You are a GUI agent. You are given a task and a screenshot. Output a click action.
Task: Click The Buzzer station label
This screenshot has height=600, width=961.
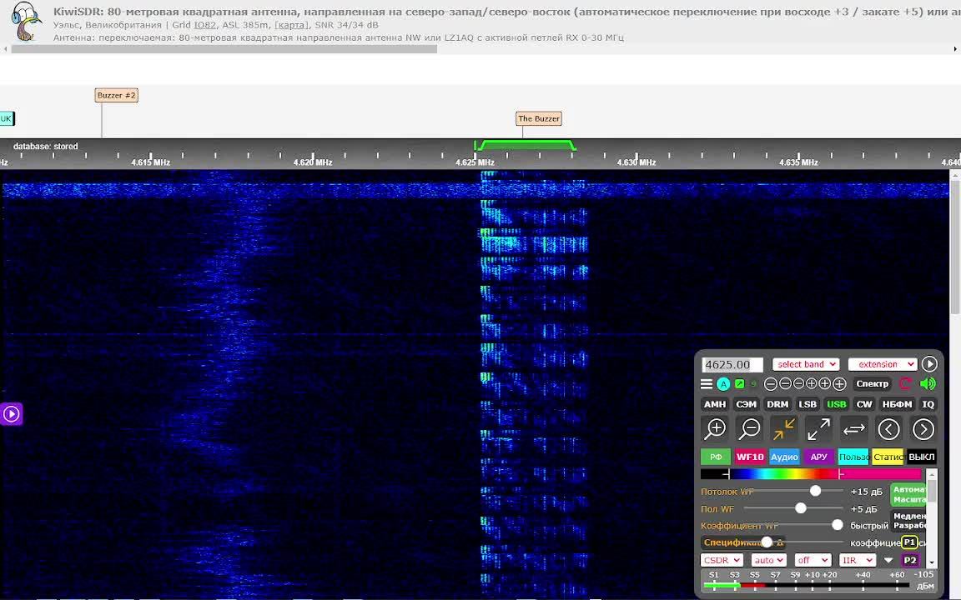coord(539,119)
